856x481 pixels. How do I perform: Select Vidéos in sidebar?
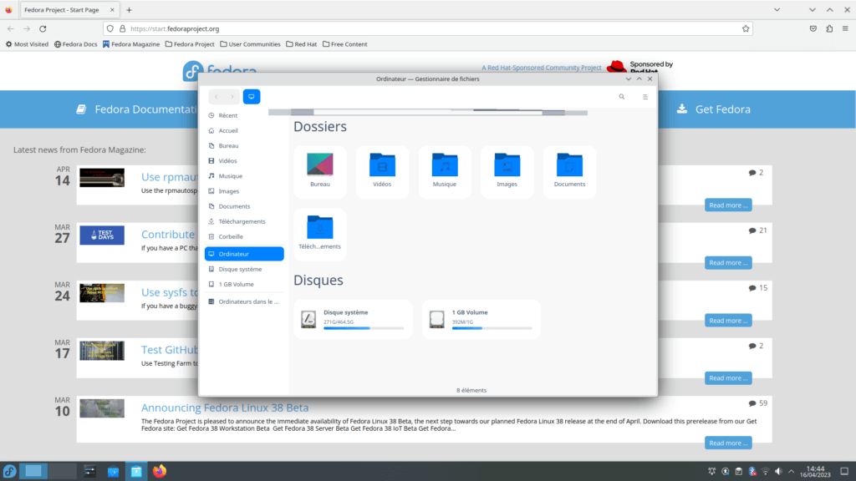(x=244, y=161)
